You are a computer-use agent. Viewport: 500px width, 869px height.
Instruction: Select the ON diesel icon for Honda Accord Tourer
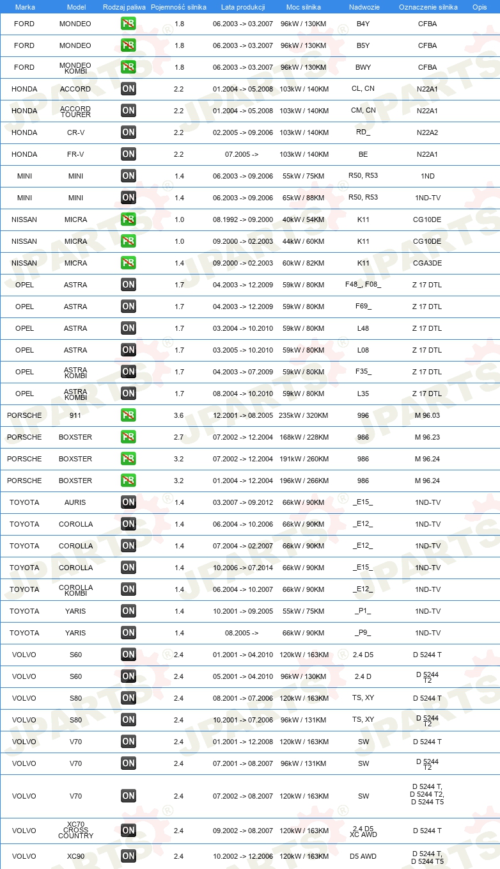click(129, 111)
